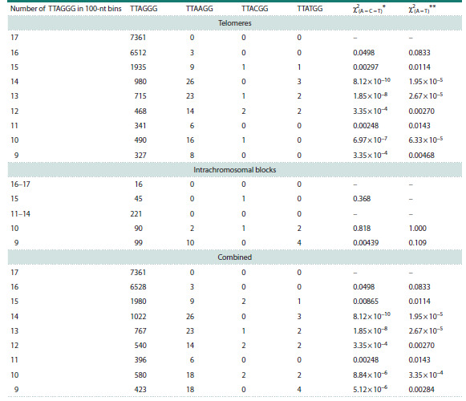Click the 540 cell

click(x=140, y=346)
